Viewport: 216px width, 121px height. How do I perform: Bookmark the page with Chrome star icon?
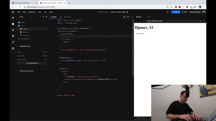click(x=171, y=7)
